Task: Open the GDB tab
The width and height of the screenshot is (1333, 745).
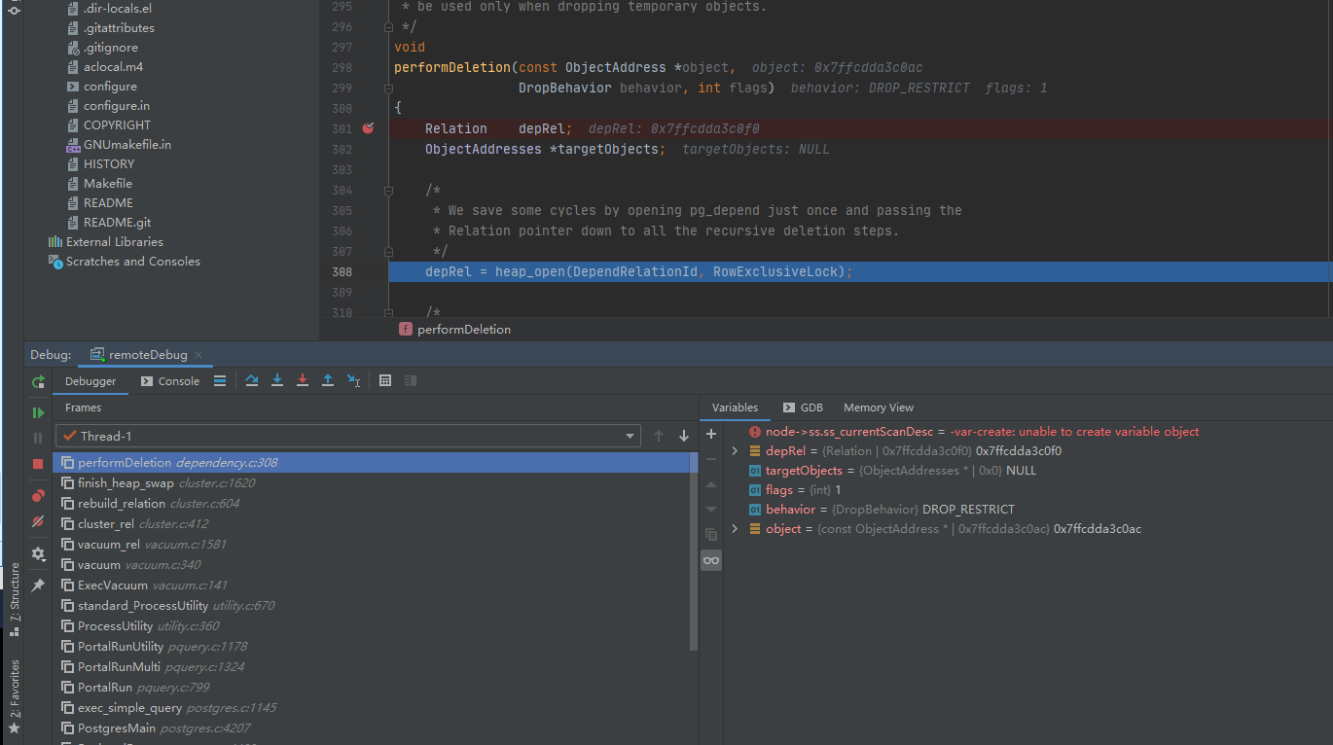Action: click(804, 408)
